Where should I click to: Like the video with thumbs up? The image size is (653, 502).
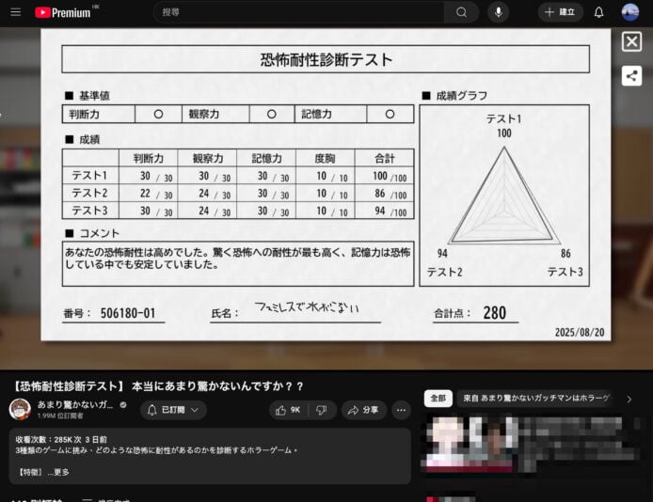(x=287, y=410)
